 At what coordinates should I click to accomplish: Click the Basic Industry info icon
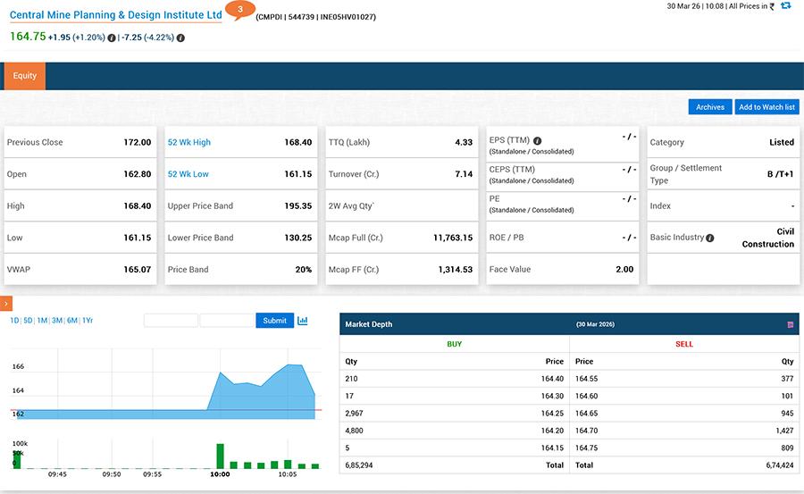click(710, 239)
